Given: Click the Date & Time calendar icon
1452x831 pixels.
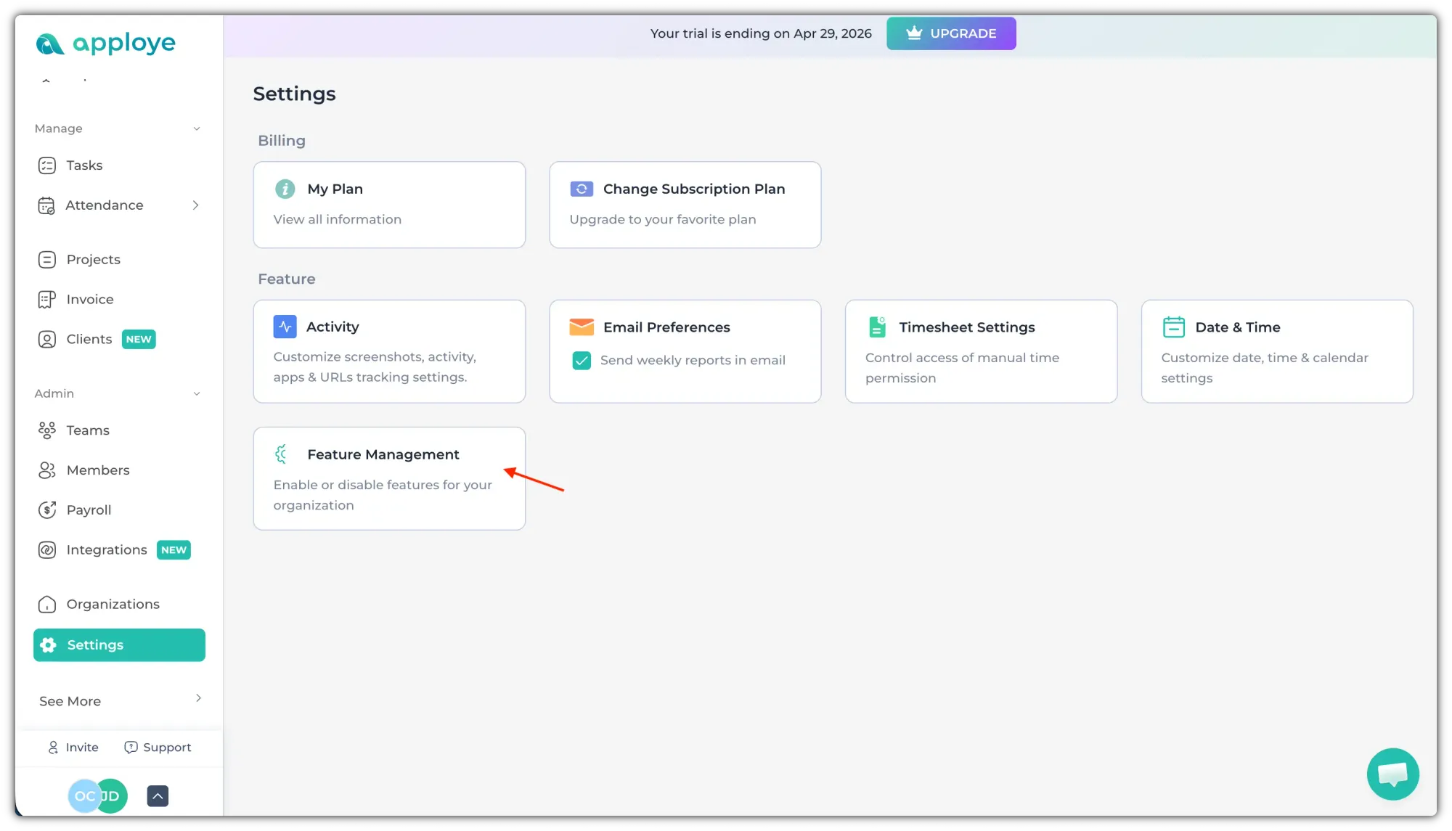Looking at the screenshot, I should click(1173, 327).
